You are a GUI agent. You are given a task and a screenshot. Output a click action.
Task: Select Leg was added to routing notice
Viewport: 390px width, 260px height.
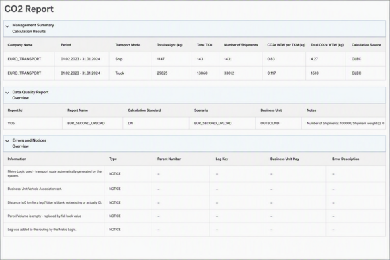click(195, 230)
